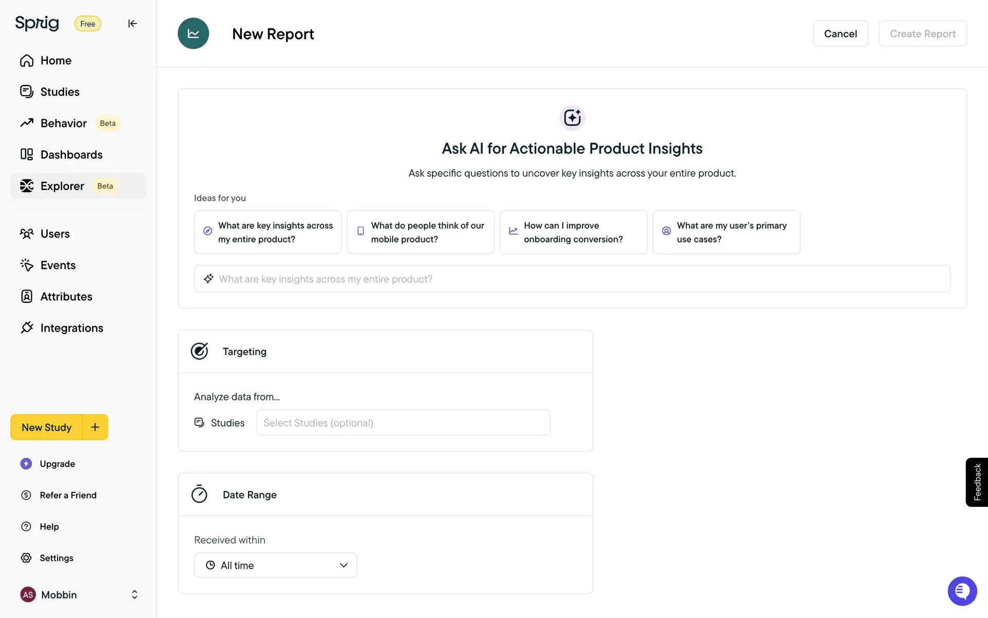Select the onboarding conversion idea card

(x=573, y=232)
